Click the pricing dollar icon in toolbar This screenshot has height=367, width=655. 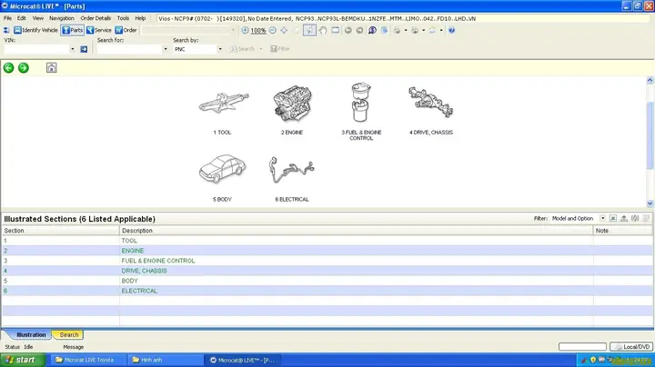[x=372, y=30]
